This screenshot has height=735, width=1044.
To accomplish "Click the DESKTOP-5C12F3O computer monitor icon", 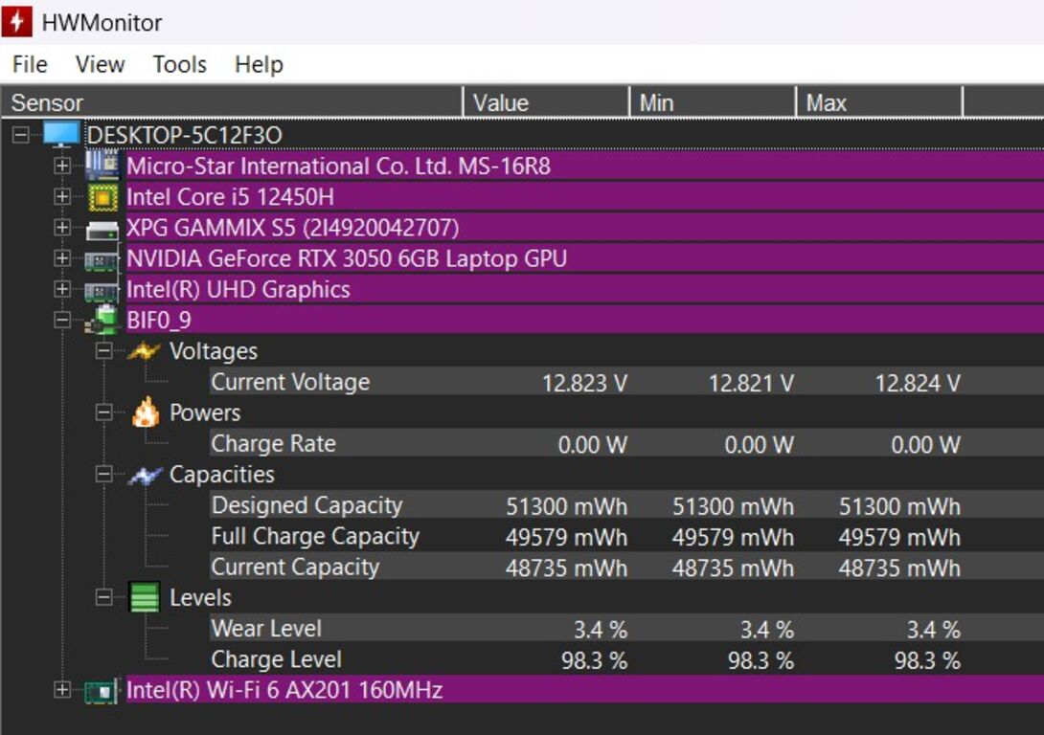I will pyautogui.click(x=61, y=134).
